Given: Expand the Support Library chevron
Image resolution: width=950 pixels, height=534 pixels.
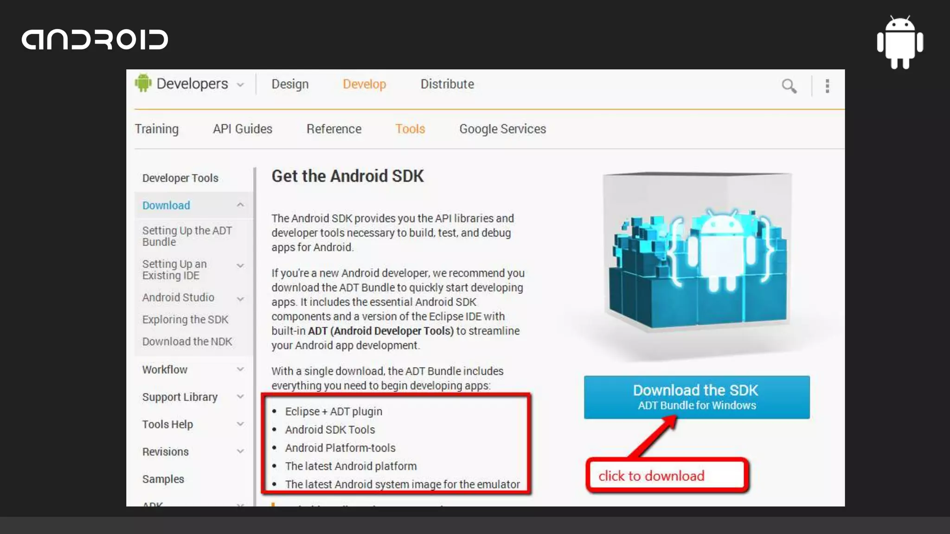Looking at the screenshot, I should click(240, 397).
